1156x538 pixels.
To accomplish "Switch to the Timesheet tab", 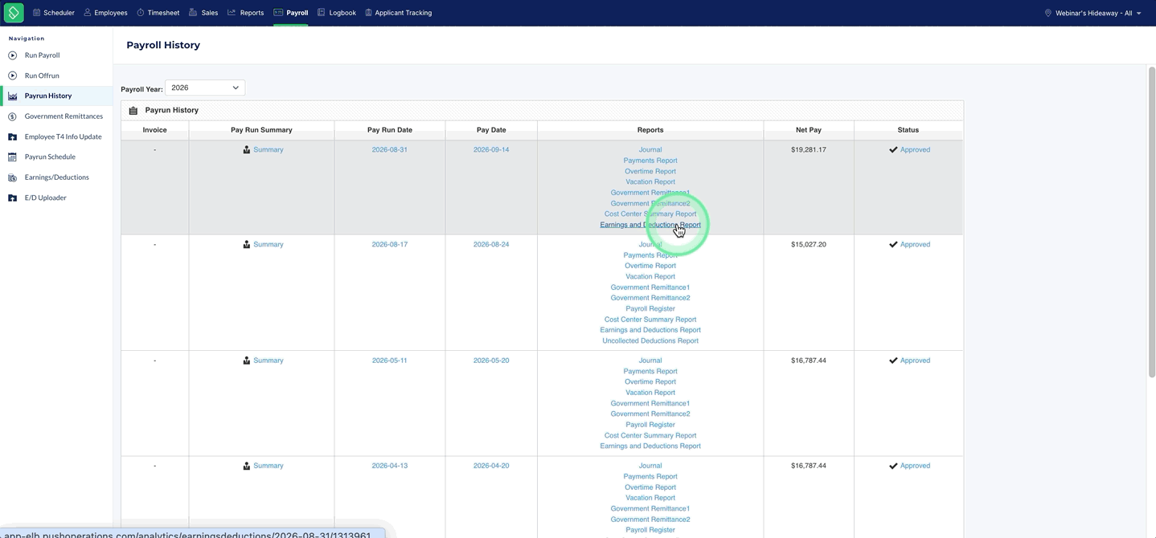I will [158, 13].
